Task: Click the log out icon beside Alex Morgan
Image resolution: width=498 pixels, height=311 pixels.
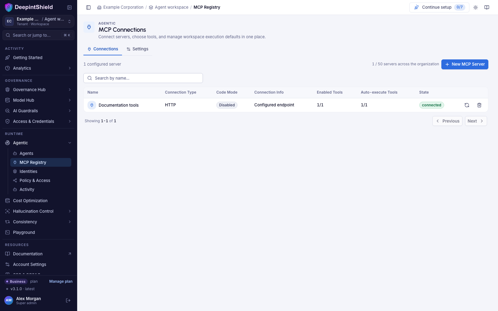Action: pos(68,300)
